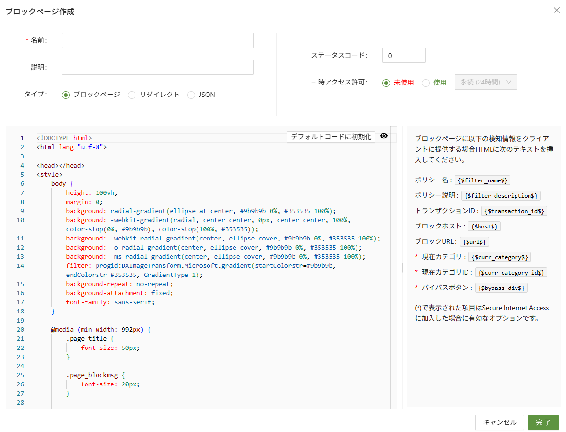The image size is (566, 432).
Task: Close the ブロックページ作成 dialog with X
Action: pyautogui.click(x=556, y=10)
